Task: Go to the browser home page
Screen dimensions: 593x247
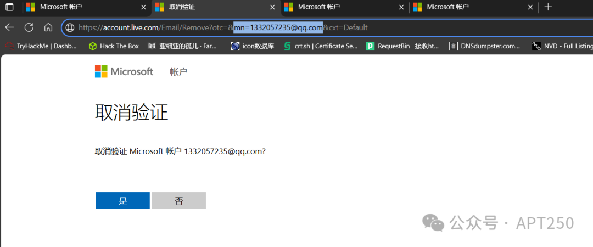Action: click(48, 27)
